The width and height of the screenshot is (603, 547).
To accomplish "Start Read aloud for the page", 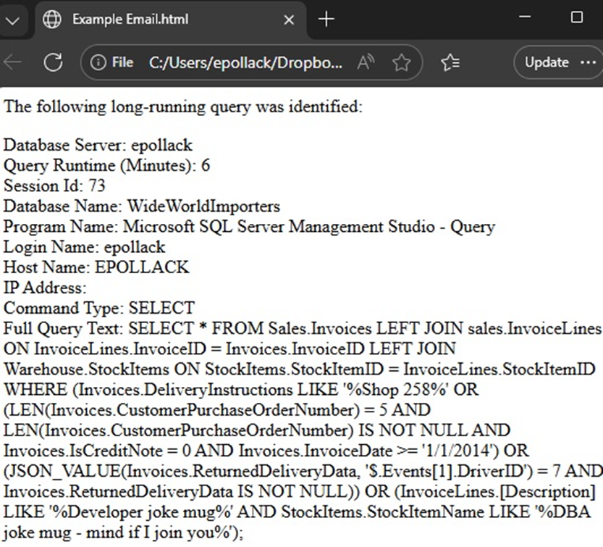I will [366, 62].
